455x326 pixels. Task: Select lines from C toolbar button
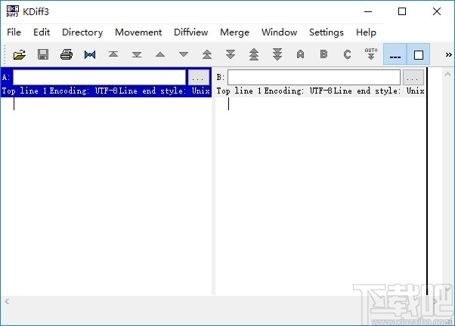coord(348,54)
